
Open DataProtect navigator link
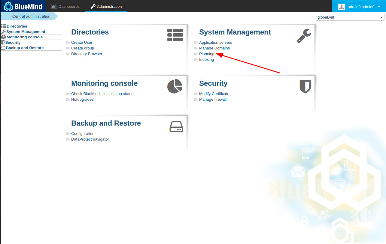point(90,139)
